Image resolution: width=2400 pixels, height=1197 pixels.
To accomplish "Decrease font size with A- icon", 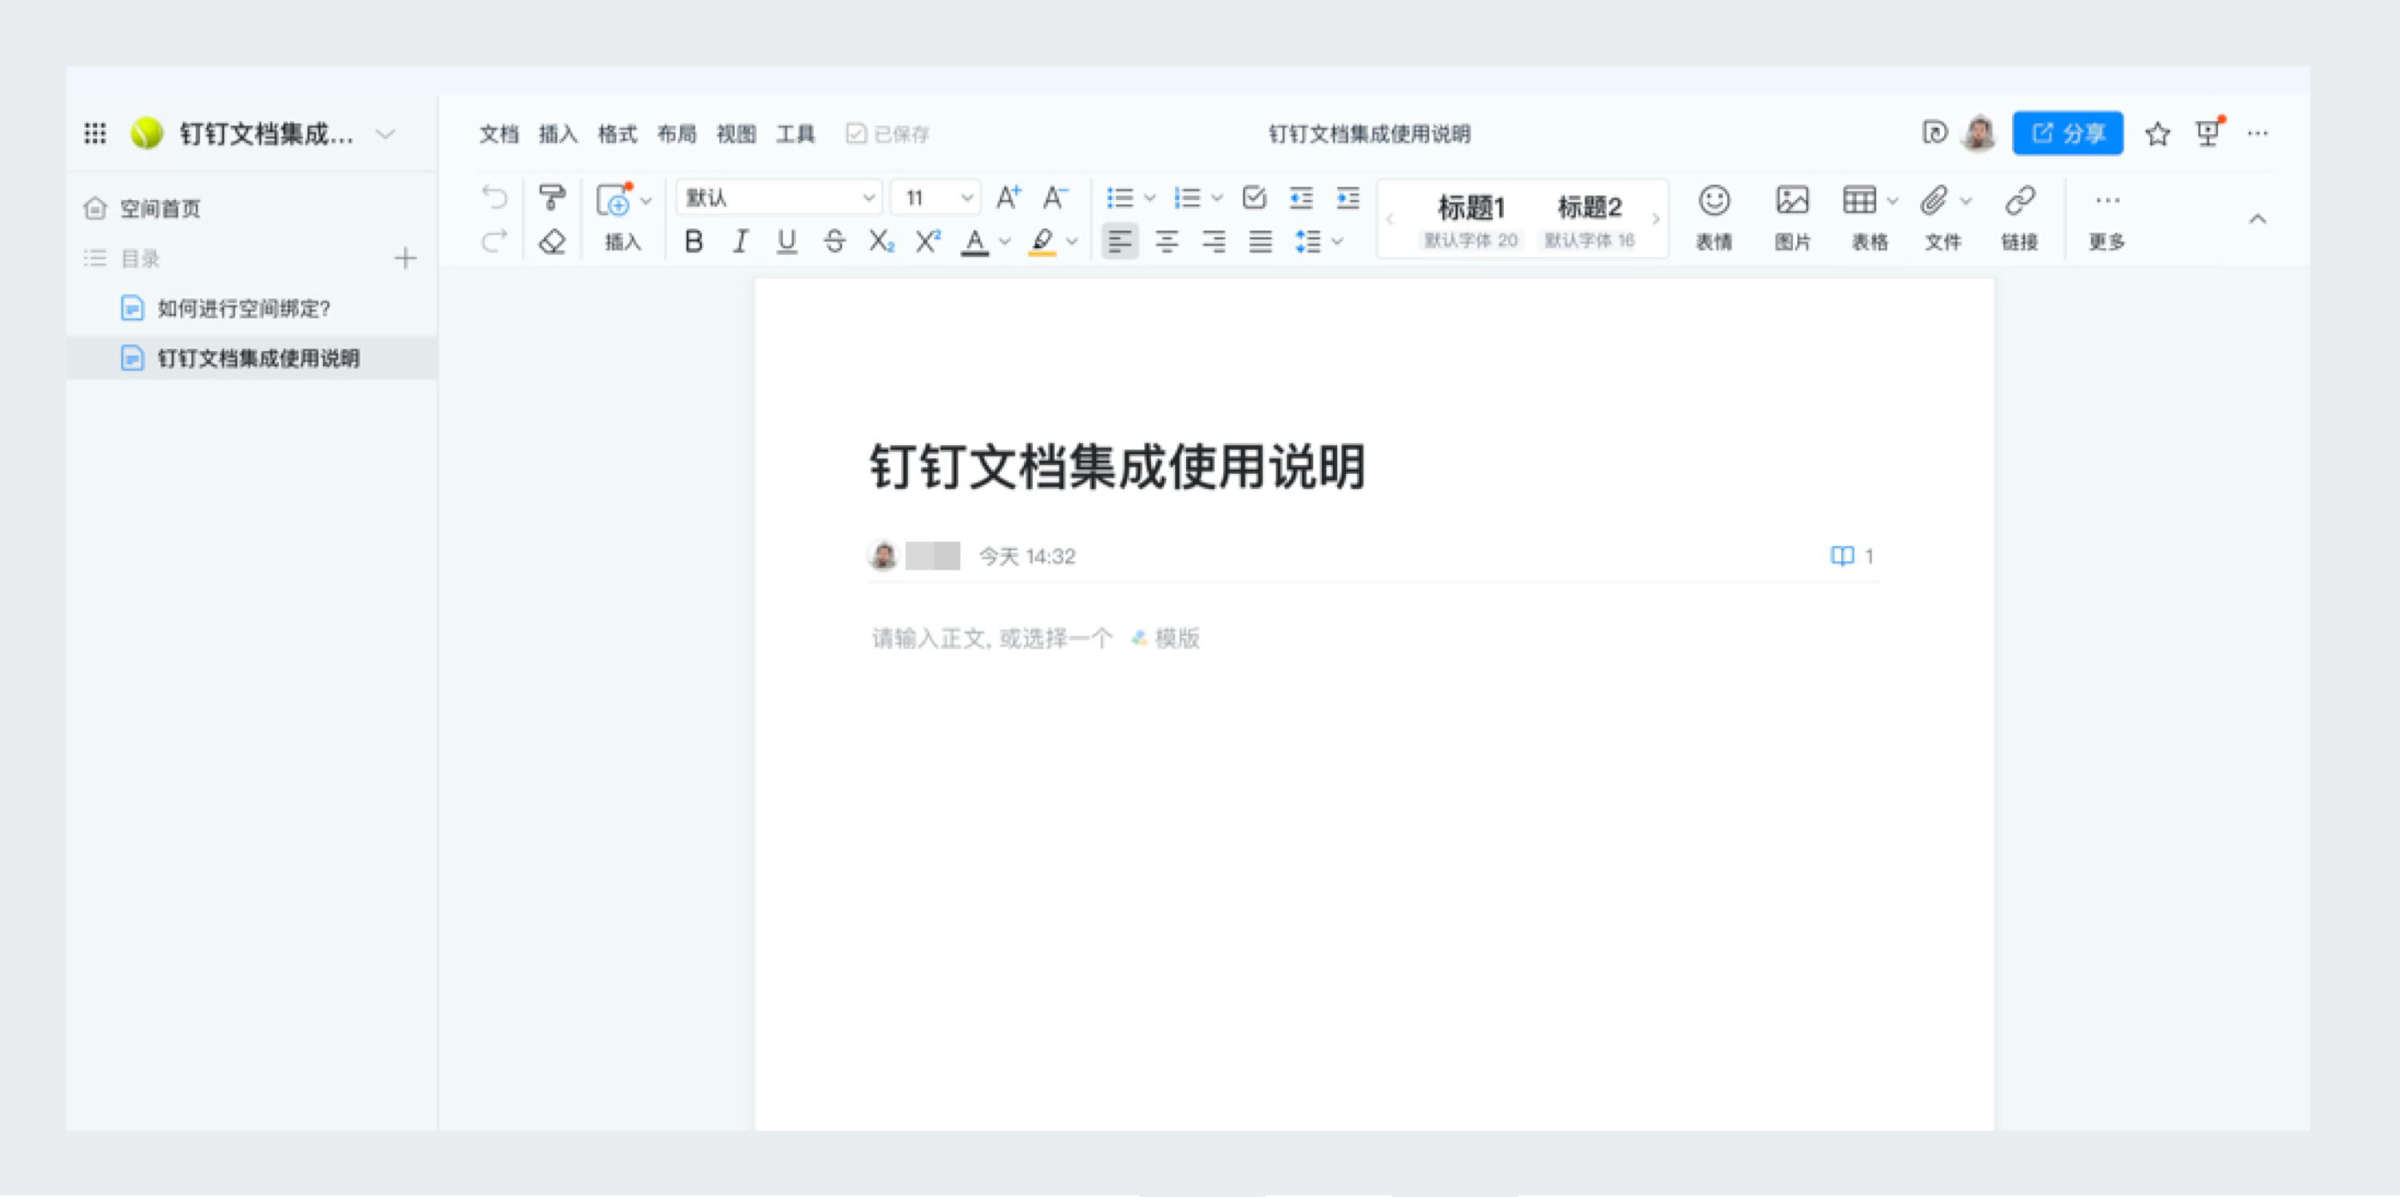I will pos(1056,198).
